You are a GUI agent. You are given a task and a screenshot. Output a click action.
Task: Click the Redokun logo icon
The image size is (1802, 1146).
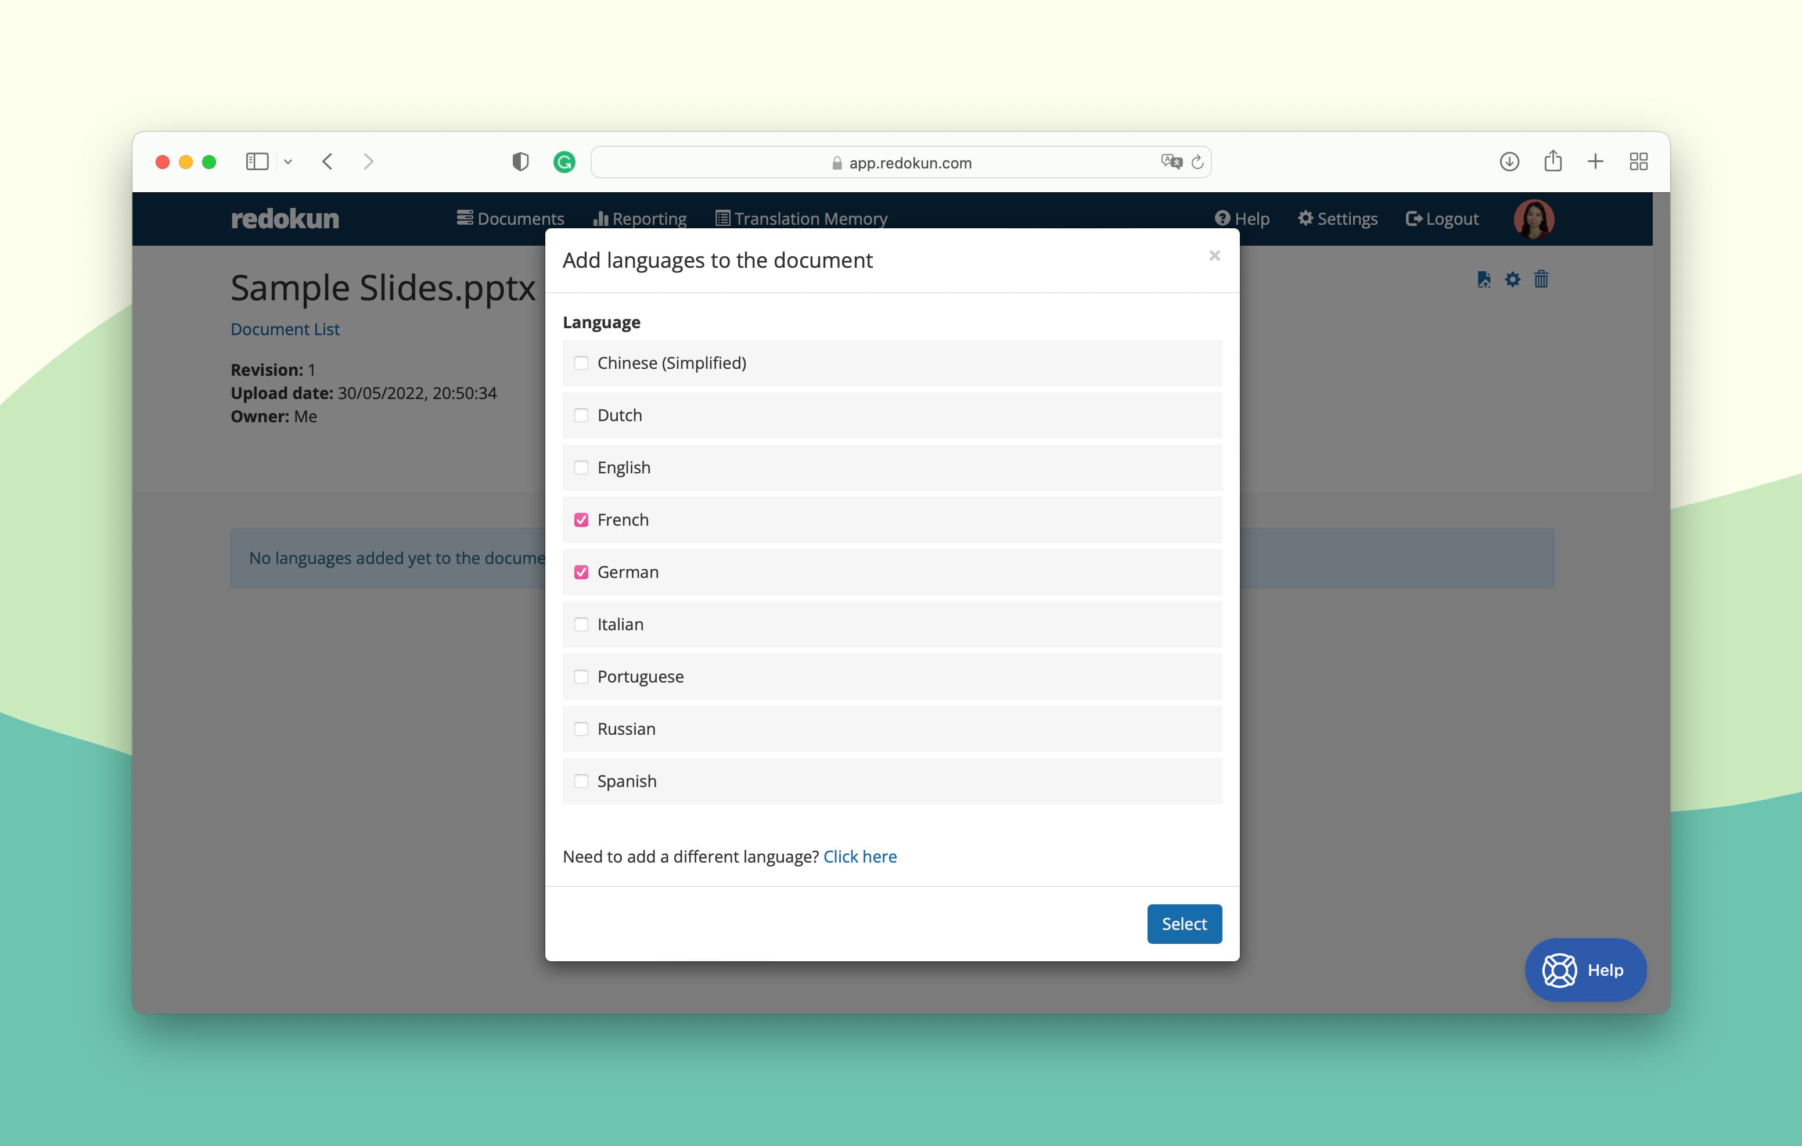tap(284, 220)
